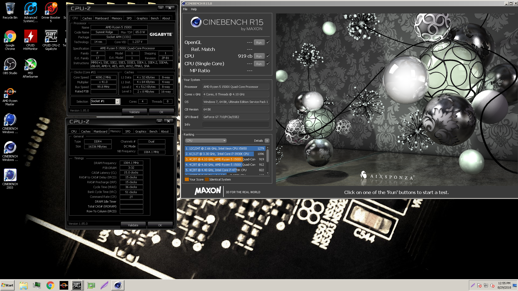The width and height of the screenshot is (518, 291).
Task: Toggle the OpenGL test checkbox
Action: point(268,42)
